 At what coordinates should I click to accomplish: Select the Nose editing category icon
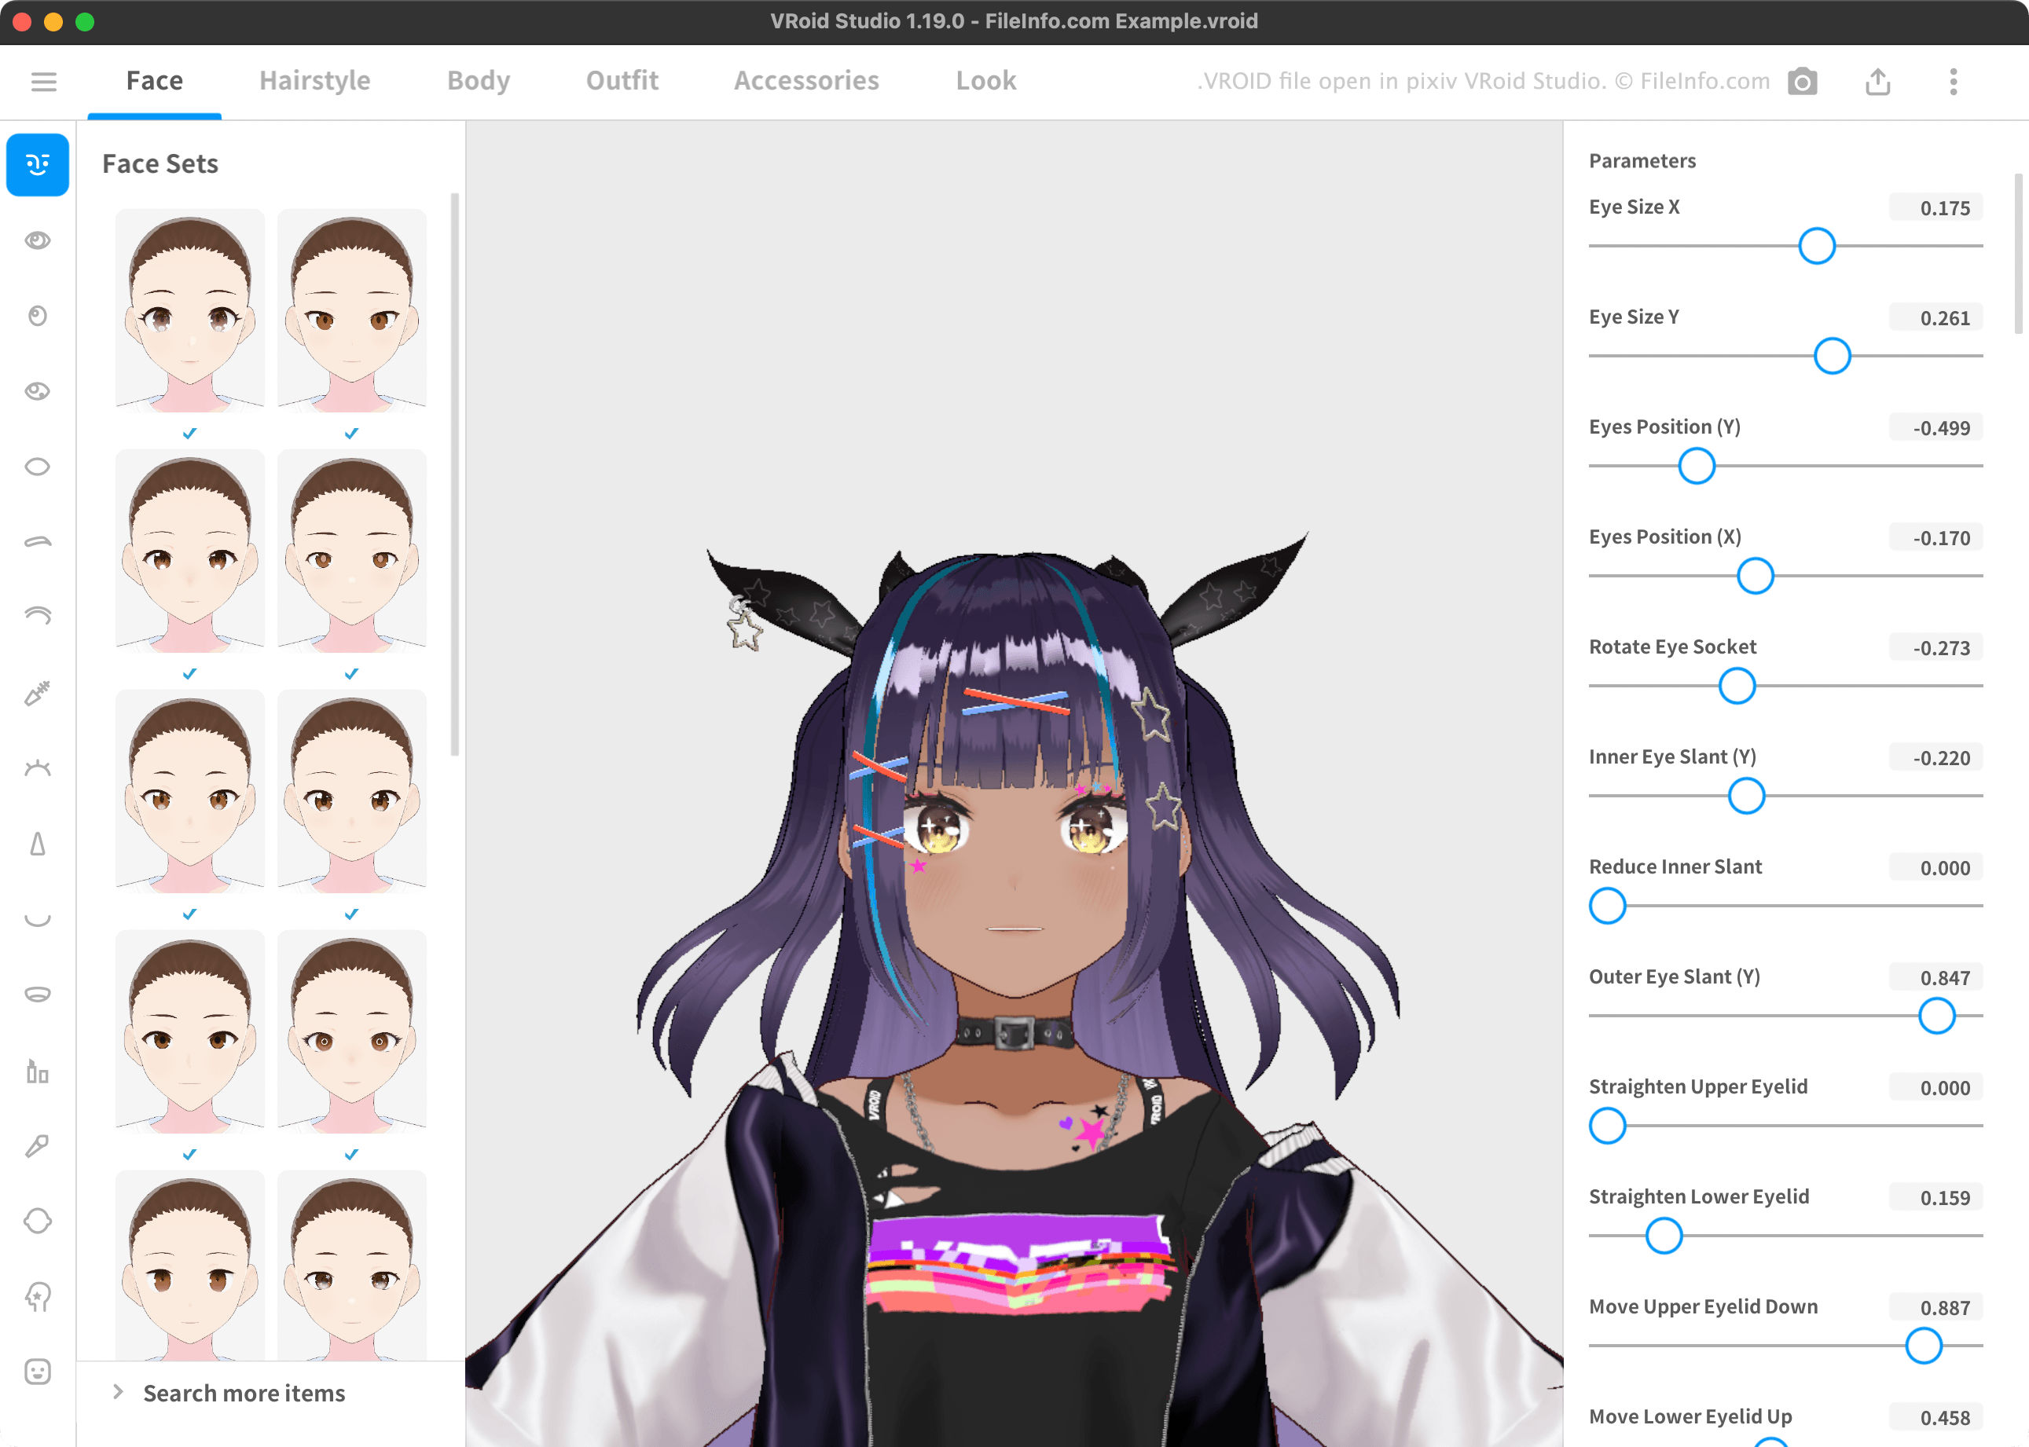click(x=38, y=844)
